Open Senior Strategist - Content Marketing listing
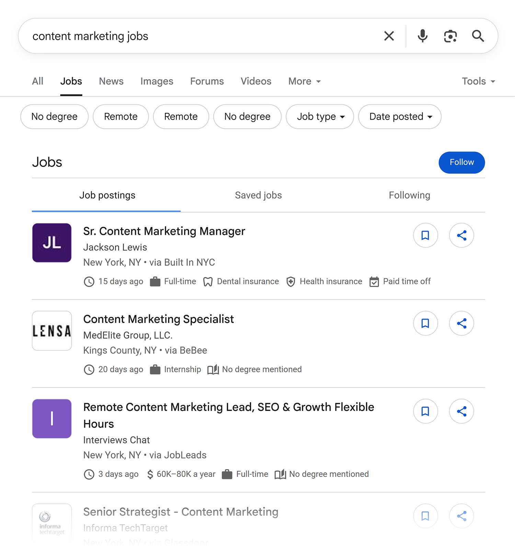 coord(181,512)
